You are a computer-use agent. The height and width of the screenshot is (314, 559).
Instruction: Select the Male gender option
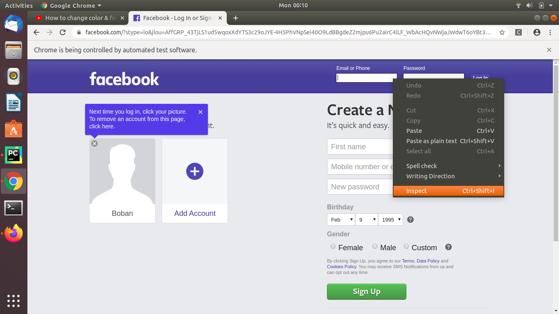coord(375,247)
